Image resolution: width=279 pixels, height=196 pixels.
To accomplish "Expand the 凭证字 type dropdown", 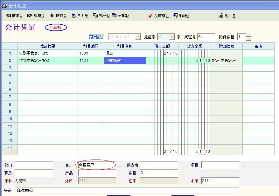I will coord(172,37).
